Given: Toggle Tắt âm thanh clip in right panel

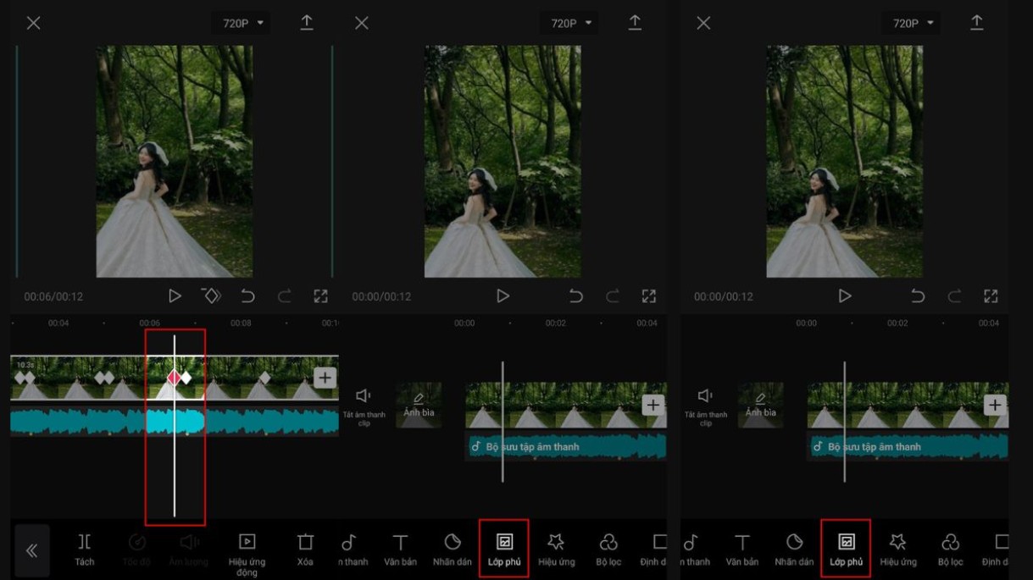Looking at the screenshot, I should point(705,405).
